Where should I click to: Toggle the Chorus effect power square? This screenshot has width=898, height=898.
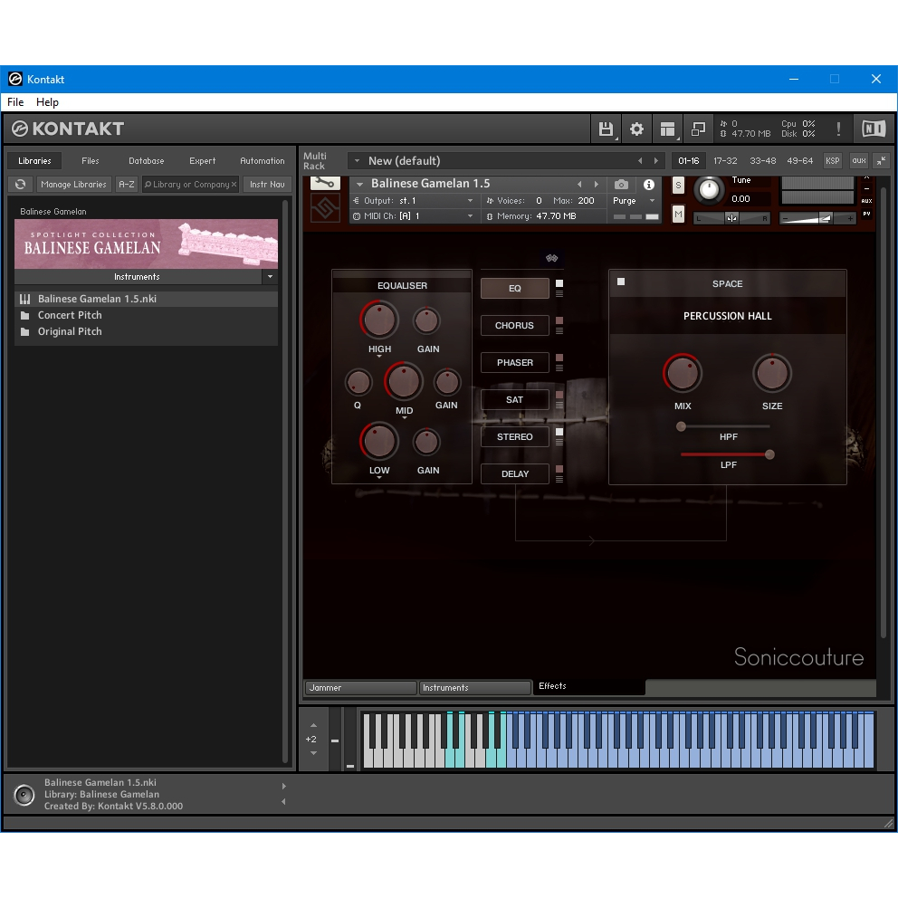559,320
